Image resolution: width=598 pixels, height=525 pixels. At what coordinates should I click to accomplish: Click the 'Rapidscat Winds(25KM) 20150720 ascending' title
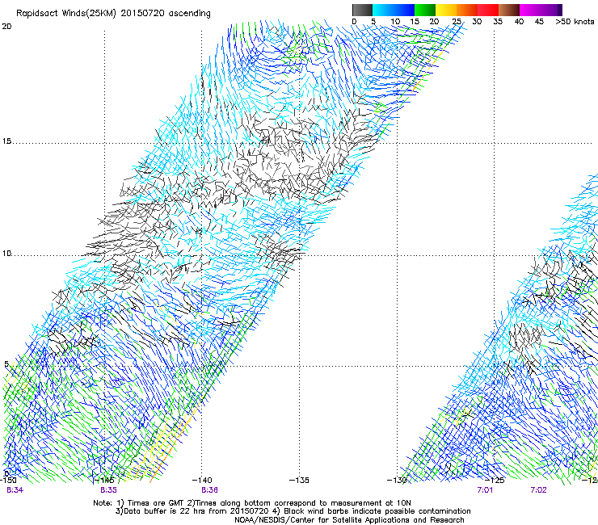point(113,14)
